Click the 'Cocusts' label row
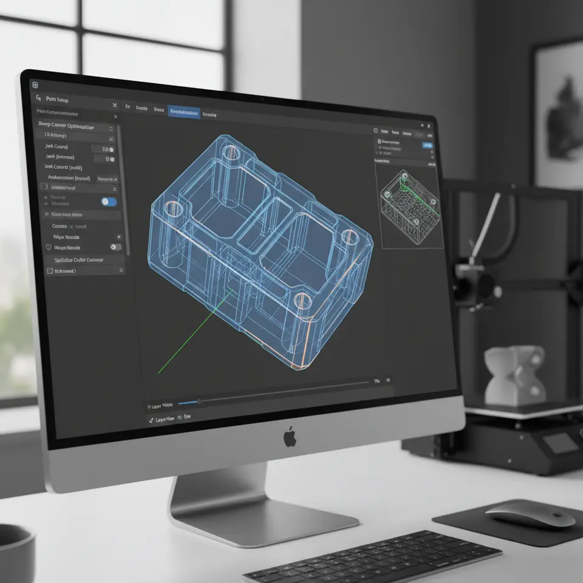 [69, 226]
